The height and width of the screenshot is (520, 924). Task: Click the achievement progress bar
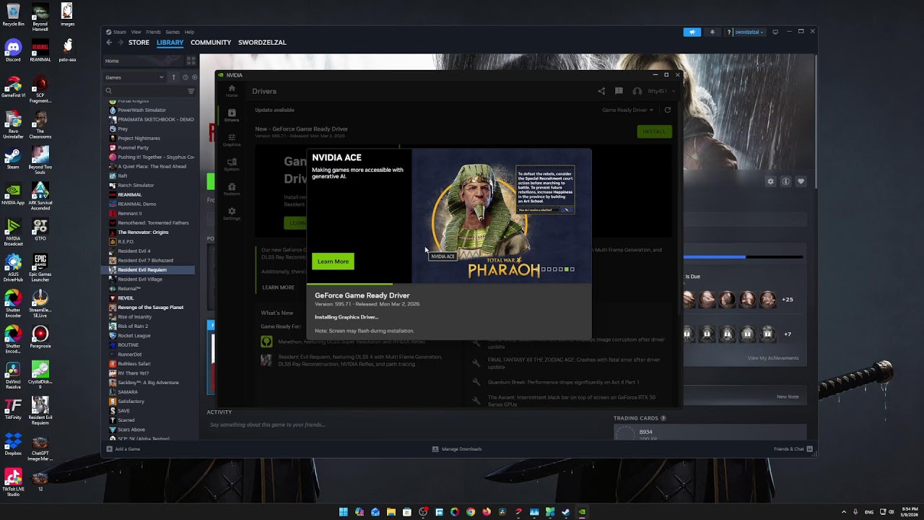click(743, 257)
